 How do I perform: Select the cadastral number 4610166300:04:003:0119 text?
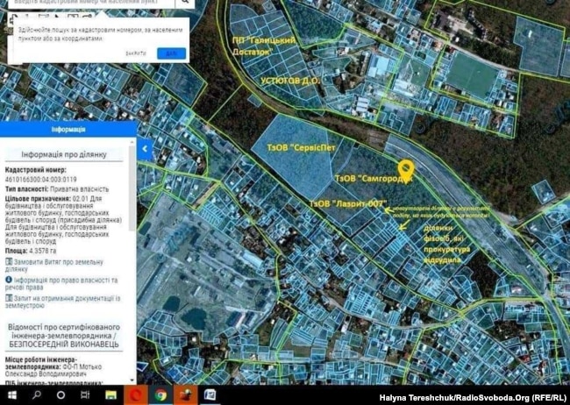pyautogui.click(x=40, y=179)
